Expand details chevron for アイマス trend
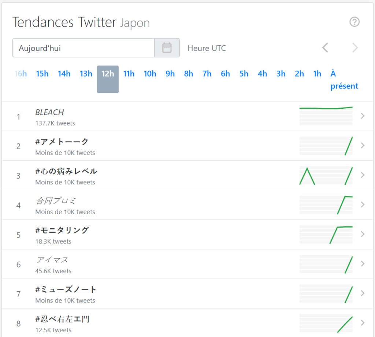This screenshot has width=375, height=337. [x=363, y=264]
